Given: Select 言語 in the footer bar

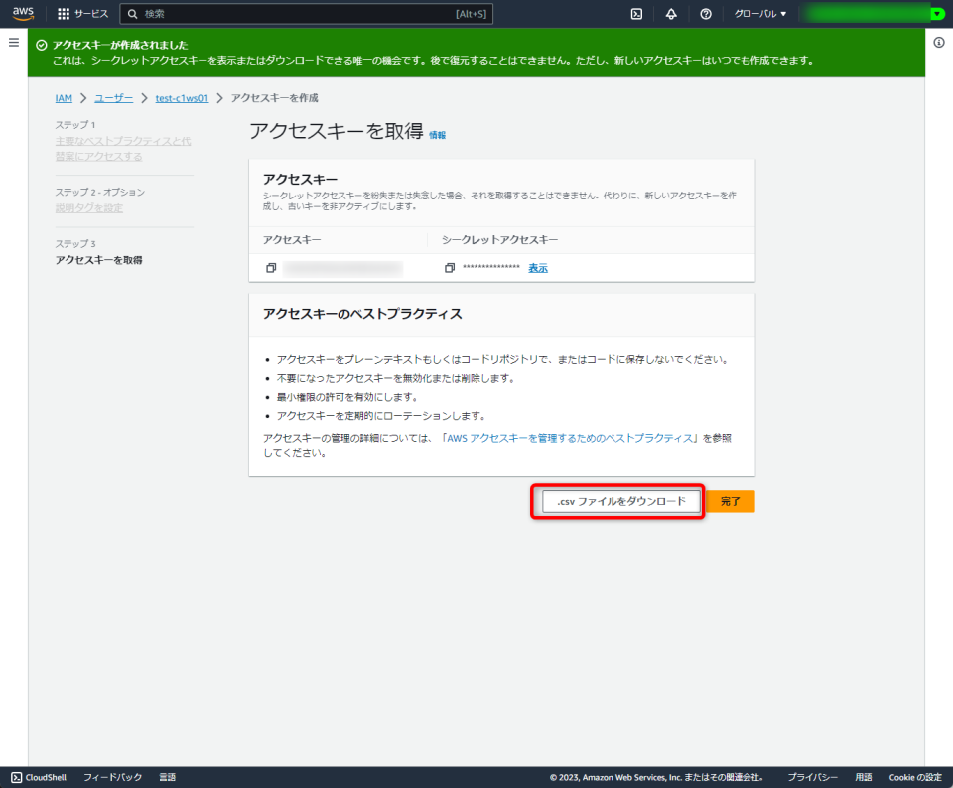Looking at the screenshot, I should 167,777.
